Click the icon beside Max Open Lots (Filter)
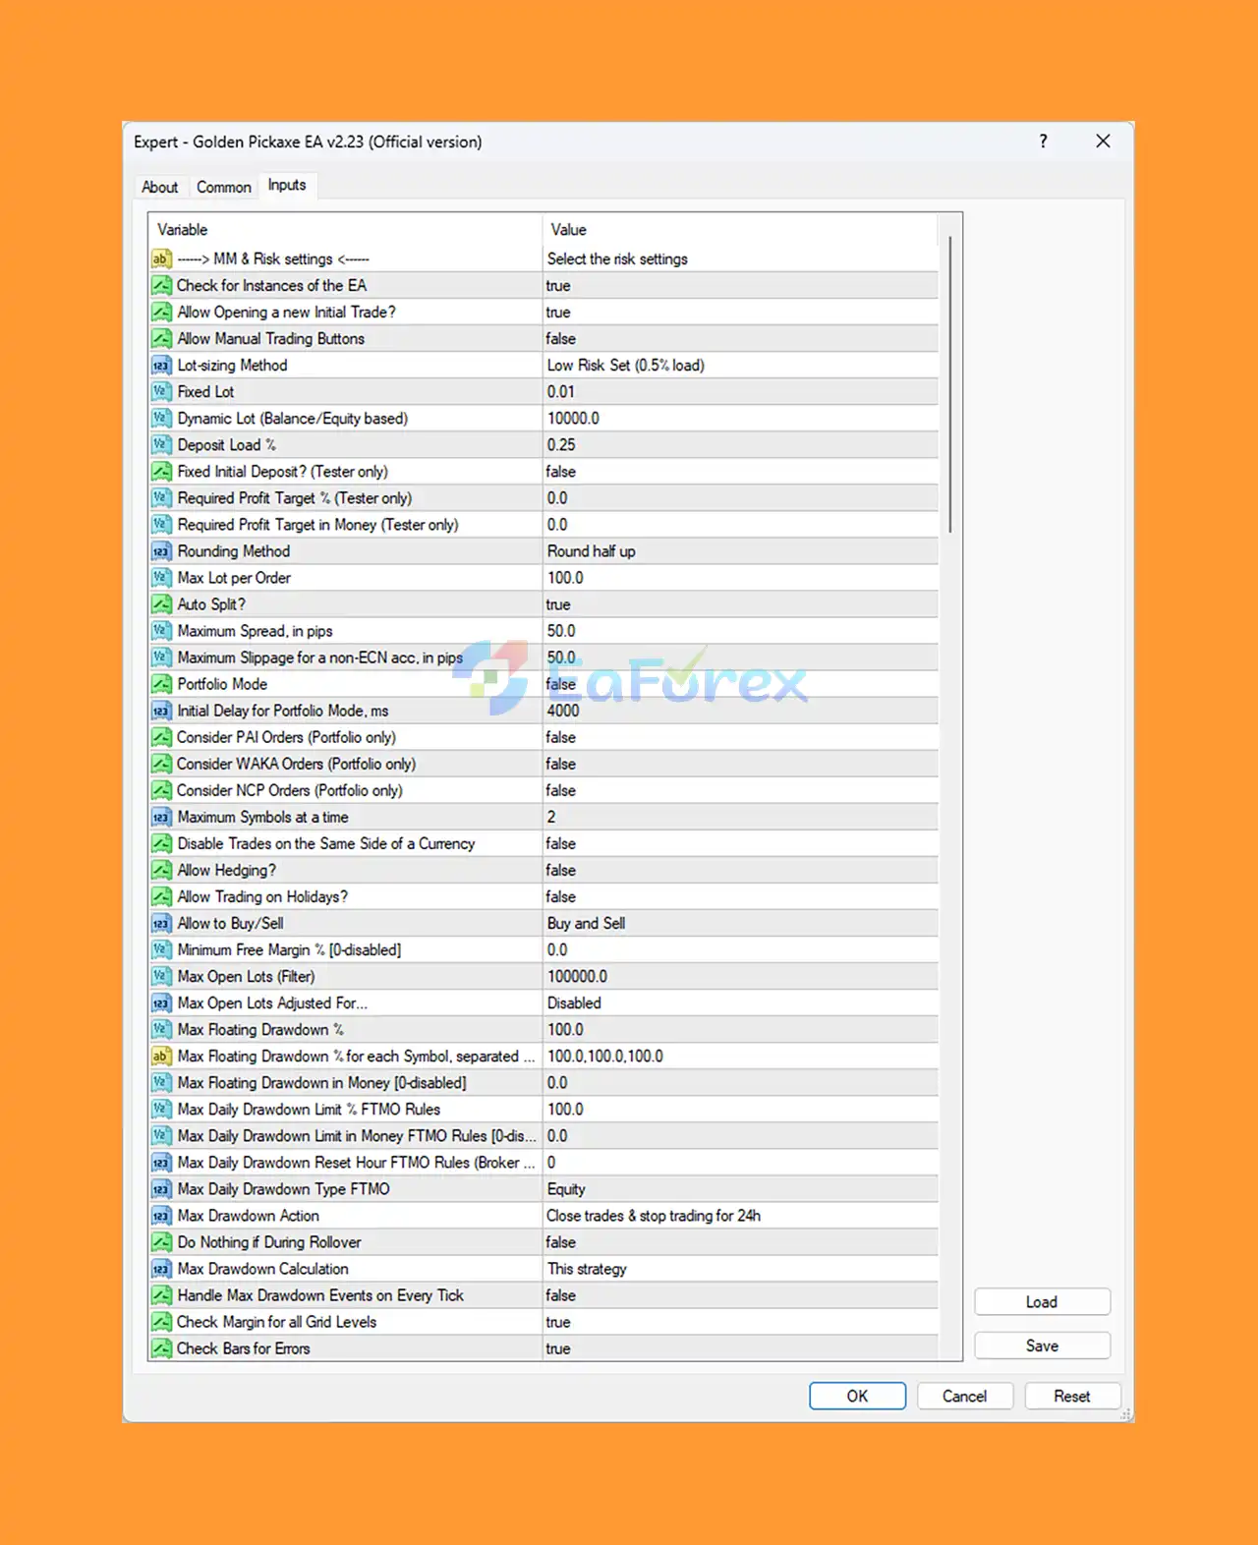Viewport: 1258px width, 1545px height. 161,976
